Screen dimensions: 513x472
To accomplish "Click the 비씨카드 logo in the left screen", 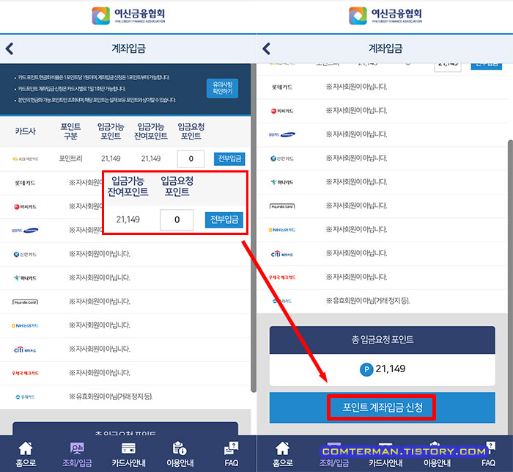I will [x=25, y=207].
